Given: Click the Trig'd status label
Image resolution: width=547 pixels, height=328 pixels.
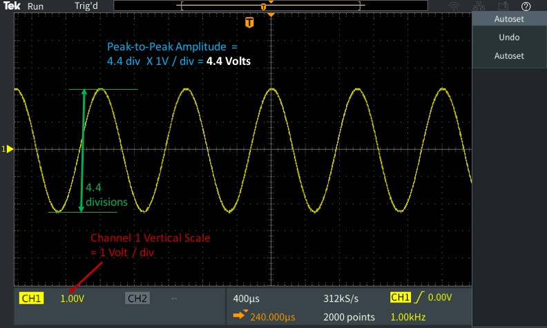Looking at the screenshot, I should pyautogui.click(x=86, y=6).
